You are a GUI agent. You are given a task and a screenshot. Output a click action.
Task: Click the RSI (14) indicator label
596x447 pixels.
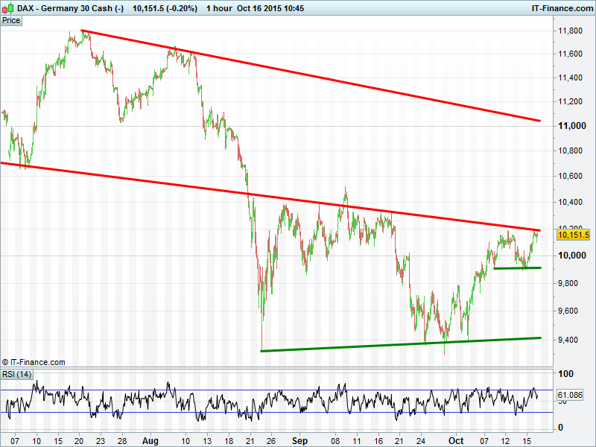[16, 374]
